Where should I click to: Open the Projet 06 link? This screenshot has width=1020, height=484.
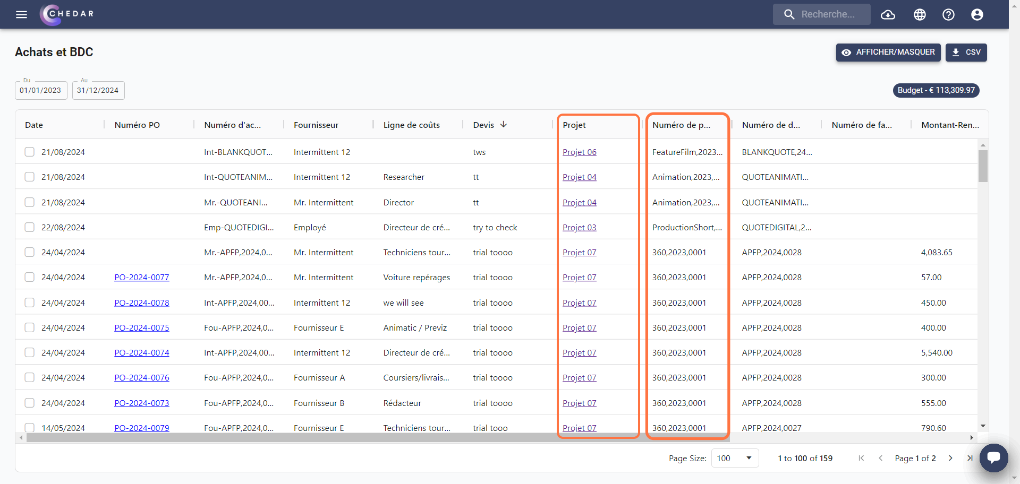(x=580, y=152)
